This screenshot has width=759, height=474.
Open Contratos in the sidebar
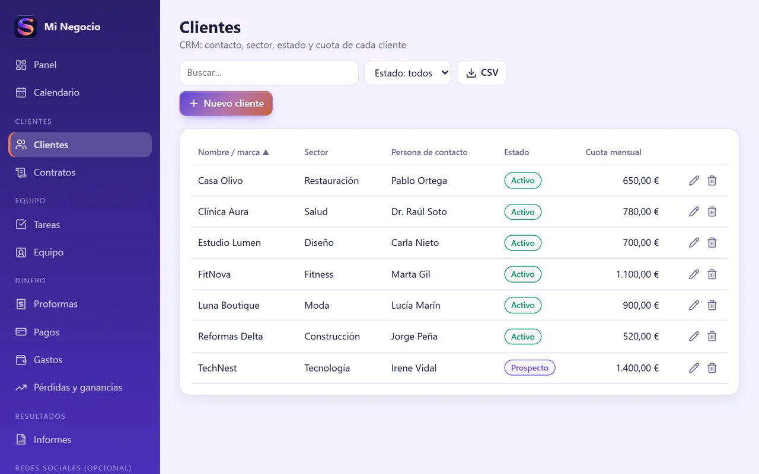[80, 172]
